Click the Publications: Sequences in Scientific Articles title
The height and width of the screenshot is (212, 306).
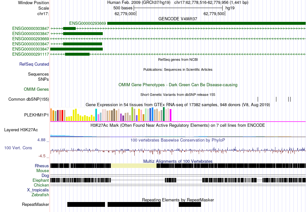(x=178, y=69)
